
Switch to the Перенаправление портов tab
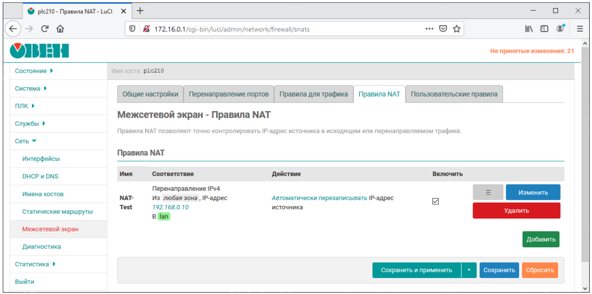pos(229,94)
